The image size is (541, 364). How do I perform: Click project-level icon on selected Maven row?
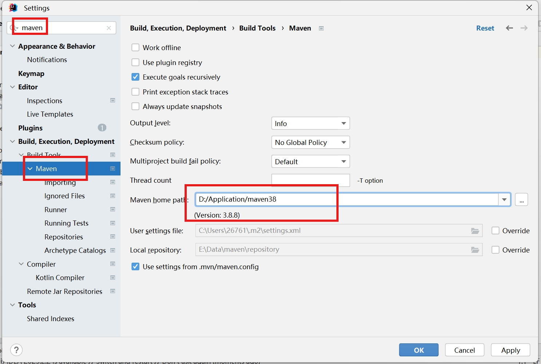(x=113, y=169)
